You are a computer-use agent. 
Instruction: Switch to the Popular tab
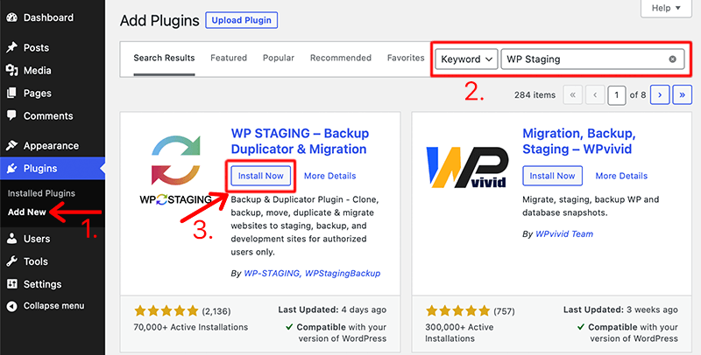279,58
